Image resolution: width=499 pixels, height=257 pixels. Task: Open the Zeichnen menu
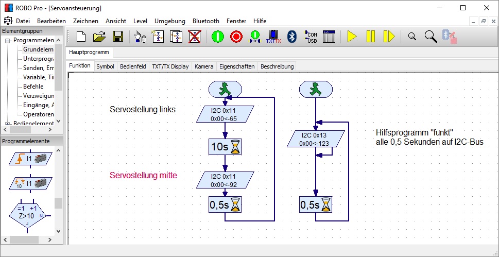pyautogui.click(x=85, y=21)
